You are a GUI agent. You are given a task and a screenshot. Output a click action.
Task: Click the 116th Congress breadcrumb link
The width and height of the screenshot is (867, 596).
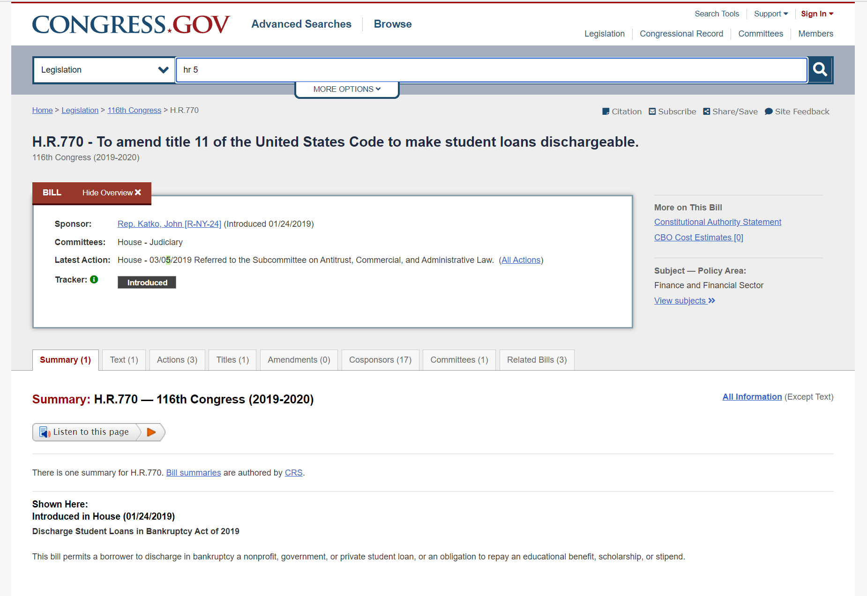pyautogui.click(x=135, y=110)
